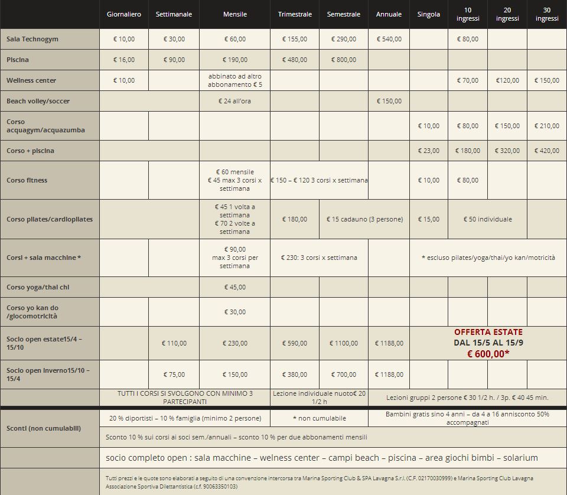Click the € 24 all'ora beach volley cell
The image size is (567, 495).
[234, 101]
